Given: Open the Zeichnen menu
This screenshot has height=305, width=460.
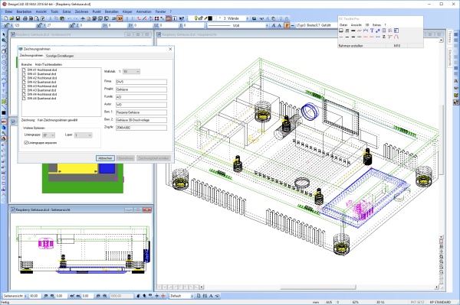Looking at the screenshot, I should tap(81, 11).
